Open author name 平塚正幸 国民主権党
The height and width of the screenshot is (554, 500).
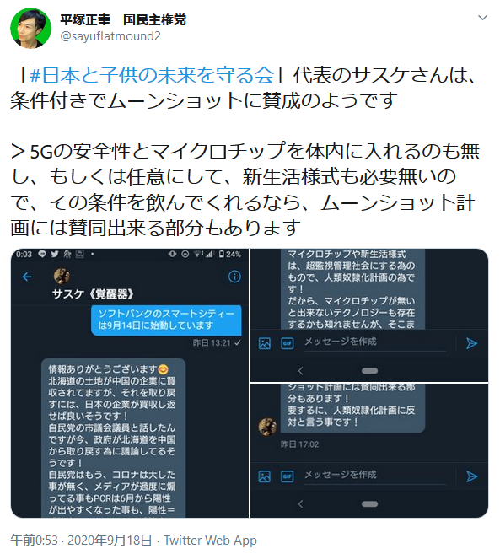[x=123, y=19]
